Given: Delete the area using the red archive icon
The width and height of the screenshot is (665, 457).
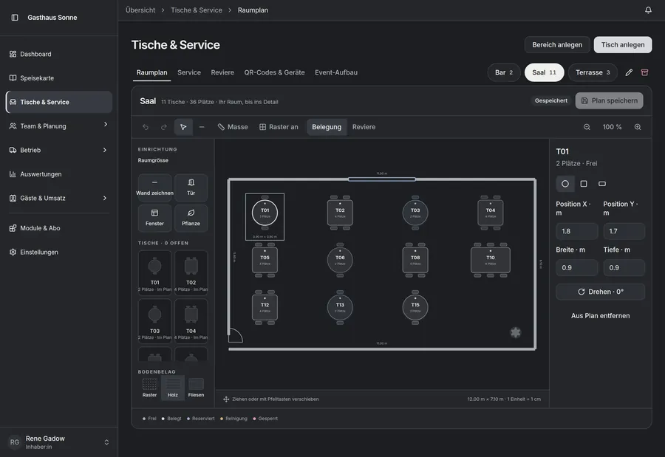Looking at the screenshot, I should coord(644,72).
